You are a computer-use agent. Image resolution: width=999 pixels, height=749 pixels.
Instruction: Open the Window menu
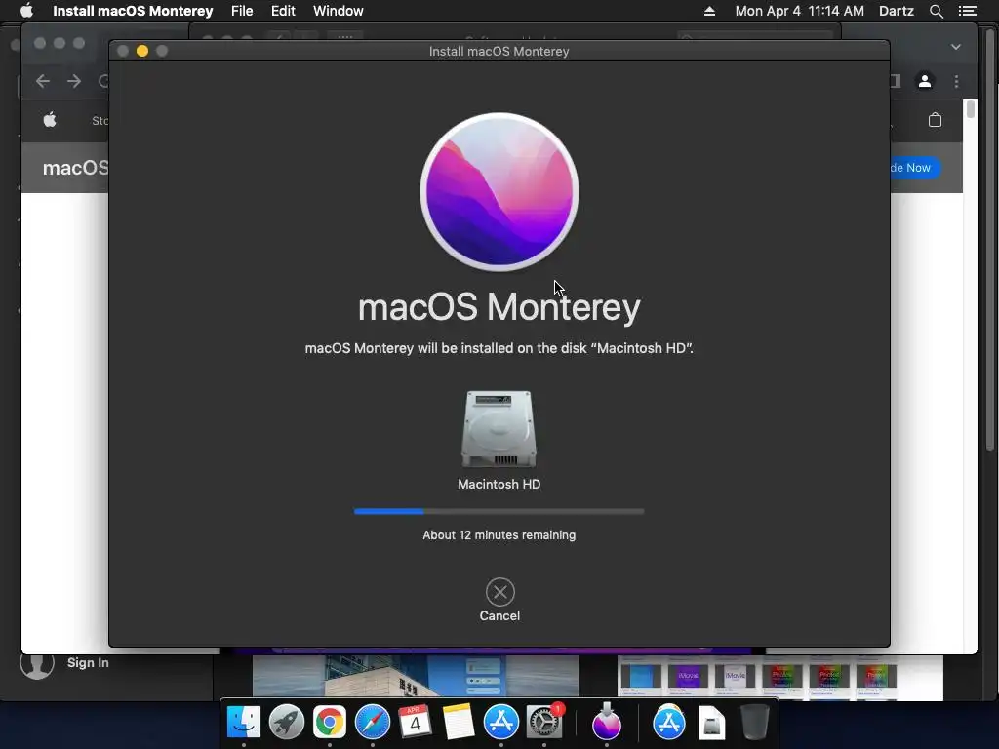tap(339, 11)
